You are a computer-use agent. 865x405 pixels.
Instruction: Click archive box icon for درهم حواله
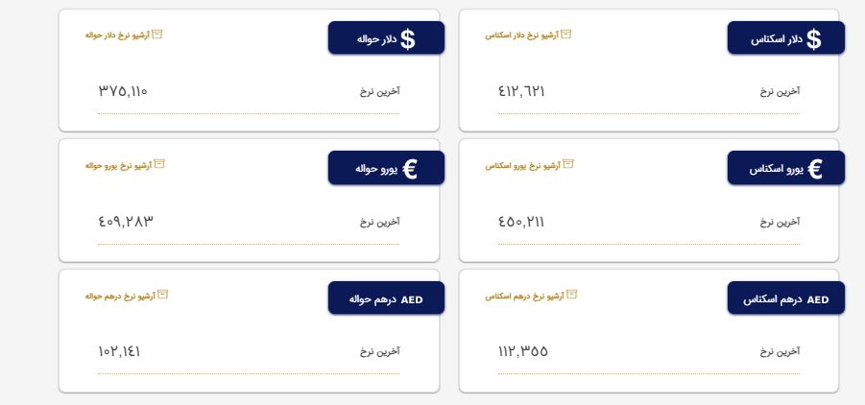162,295
